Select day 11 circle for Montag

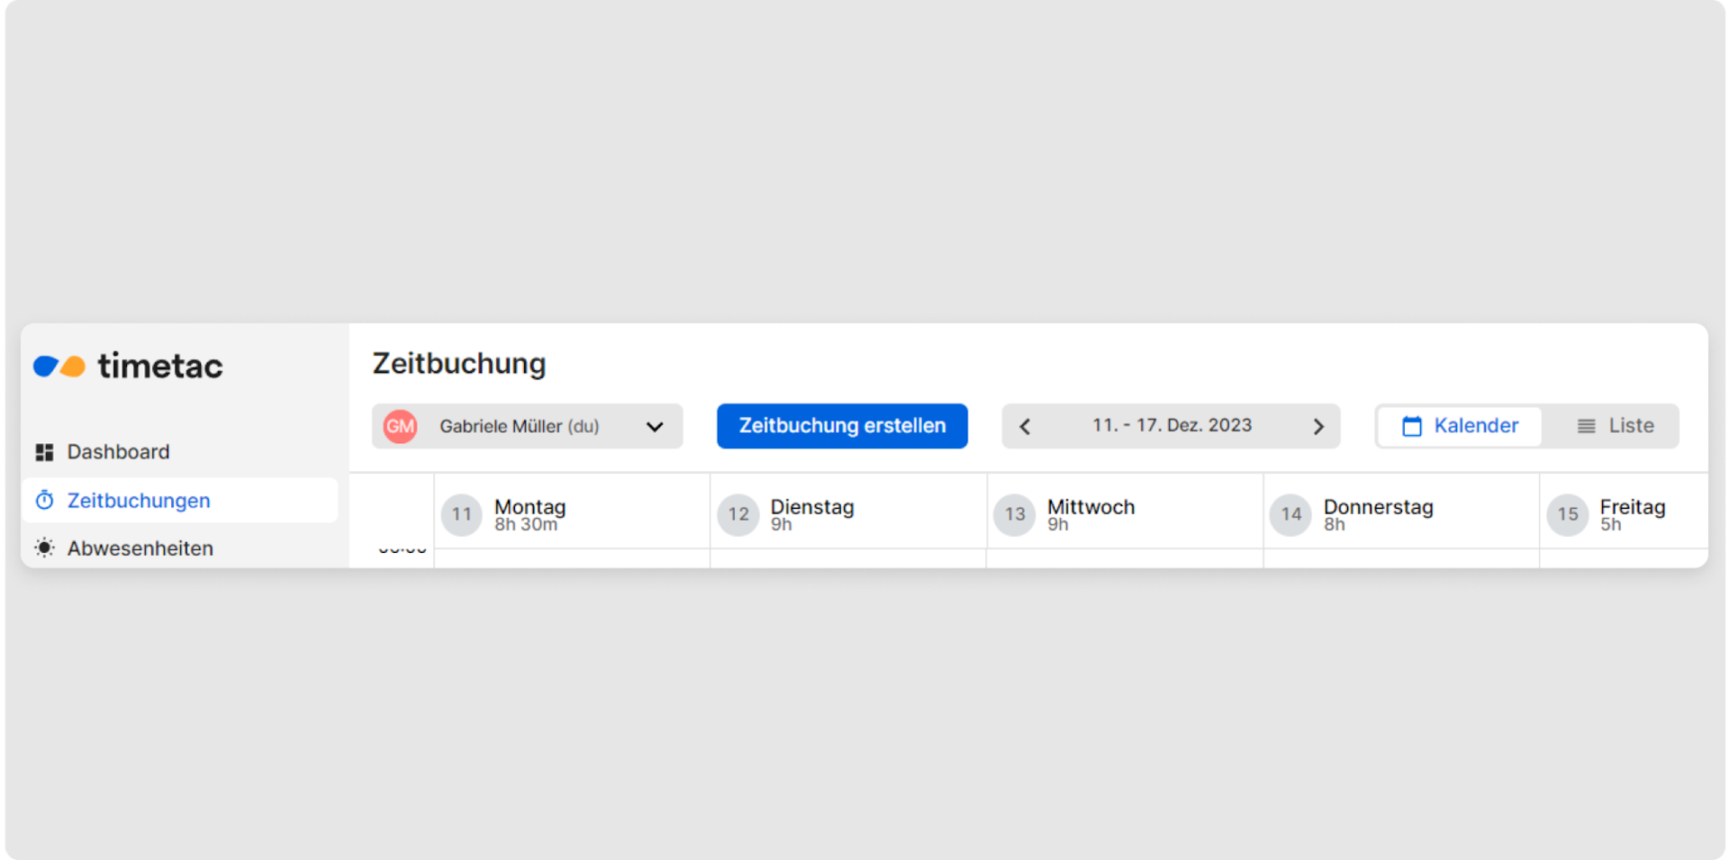[x=462, y=514]
